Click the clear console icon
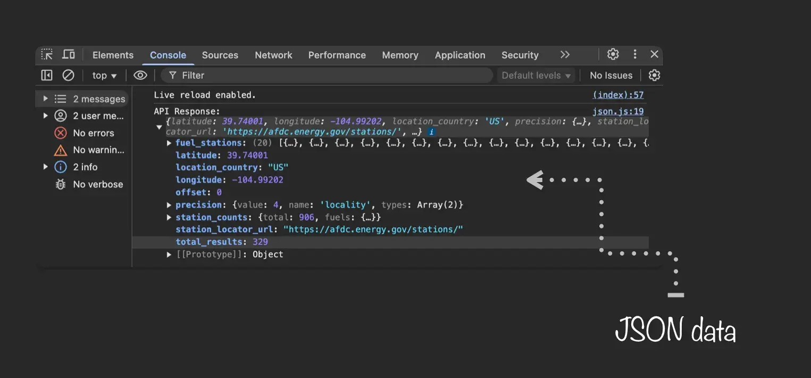Image resolution: width=811 pixels, height=378 pixels. (x=68, y=76)
